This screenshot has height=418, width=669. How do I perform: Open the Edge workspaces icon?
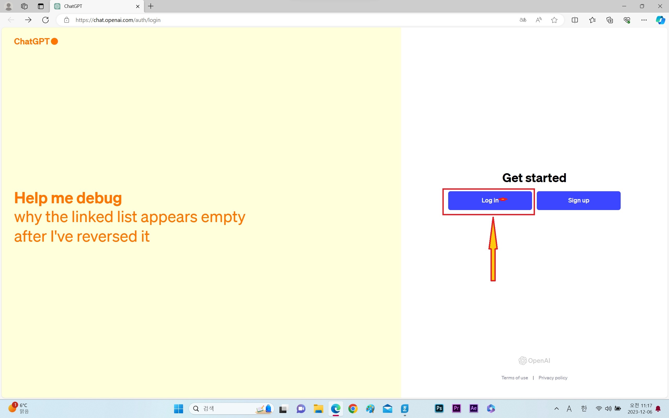[x=24, y=6]
